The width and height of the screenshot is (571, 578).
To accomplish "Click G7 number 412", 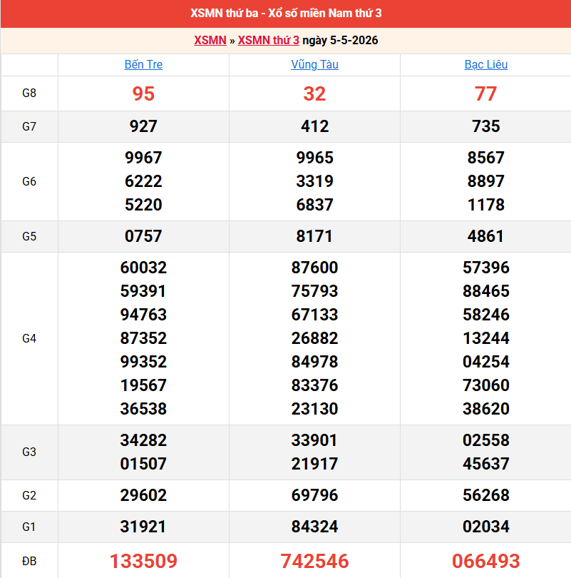I will click(x=314, y=126).
